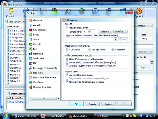Toggle Abilita il Filtro Anti-Spam checkbox
Image resolution: width=158 pixels, height=119 pixels.
(67, 82)
